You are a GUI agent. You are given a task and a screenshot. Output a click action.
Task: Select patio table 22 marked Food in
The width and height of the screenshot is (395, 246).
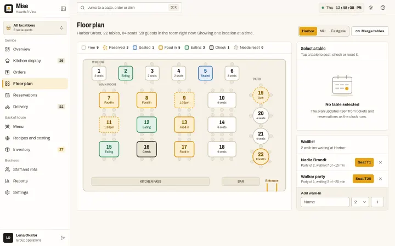pyautogui.click(x=261, y=157)
